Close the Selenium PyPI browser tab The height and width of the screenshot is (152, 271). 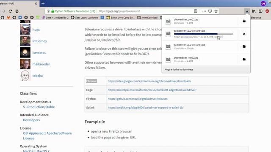(x=36, y=3)
